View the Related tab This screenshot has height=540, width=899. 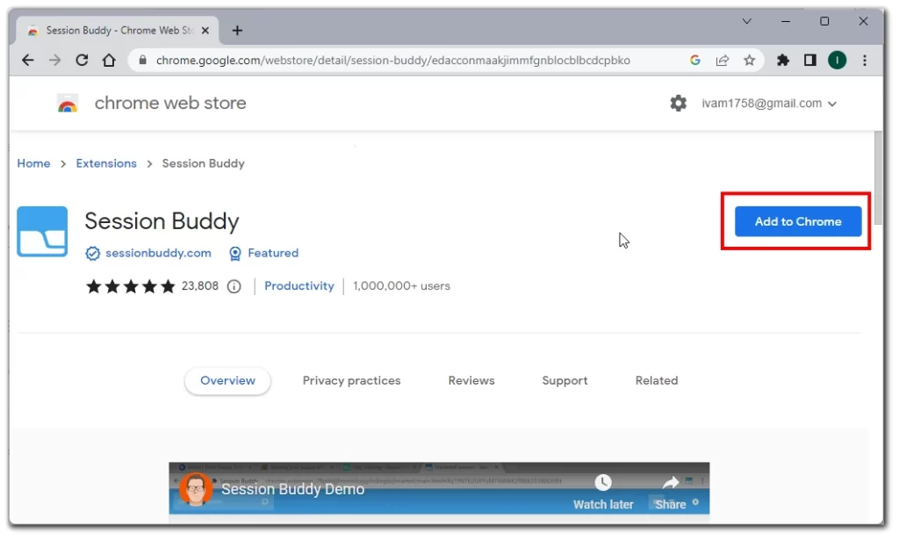tap(657, 381)
